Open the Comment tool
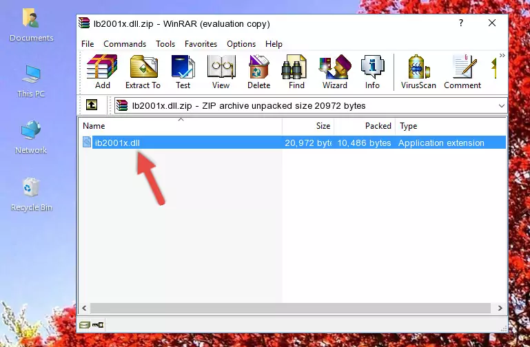530x347 pixels. (x=462, y=72)
